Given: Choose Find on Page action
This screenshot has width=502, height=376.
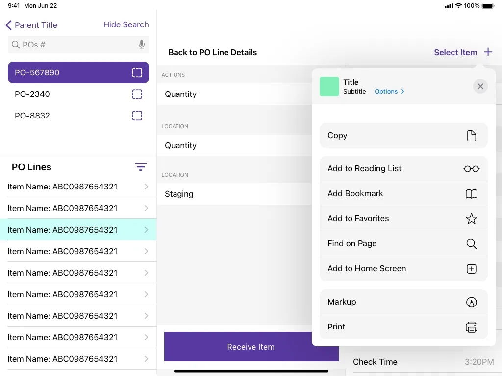Looking at the screenshot, I should [x=403, y=244].
